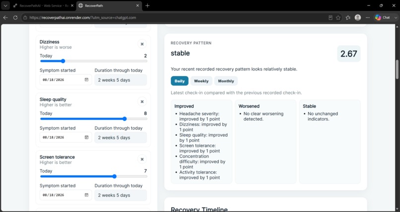Adjust the Sleep quality Today slider
Viewport: 400px width, 212px height.
coord(94,119)
